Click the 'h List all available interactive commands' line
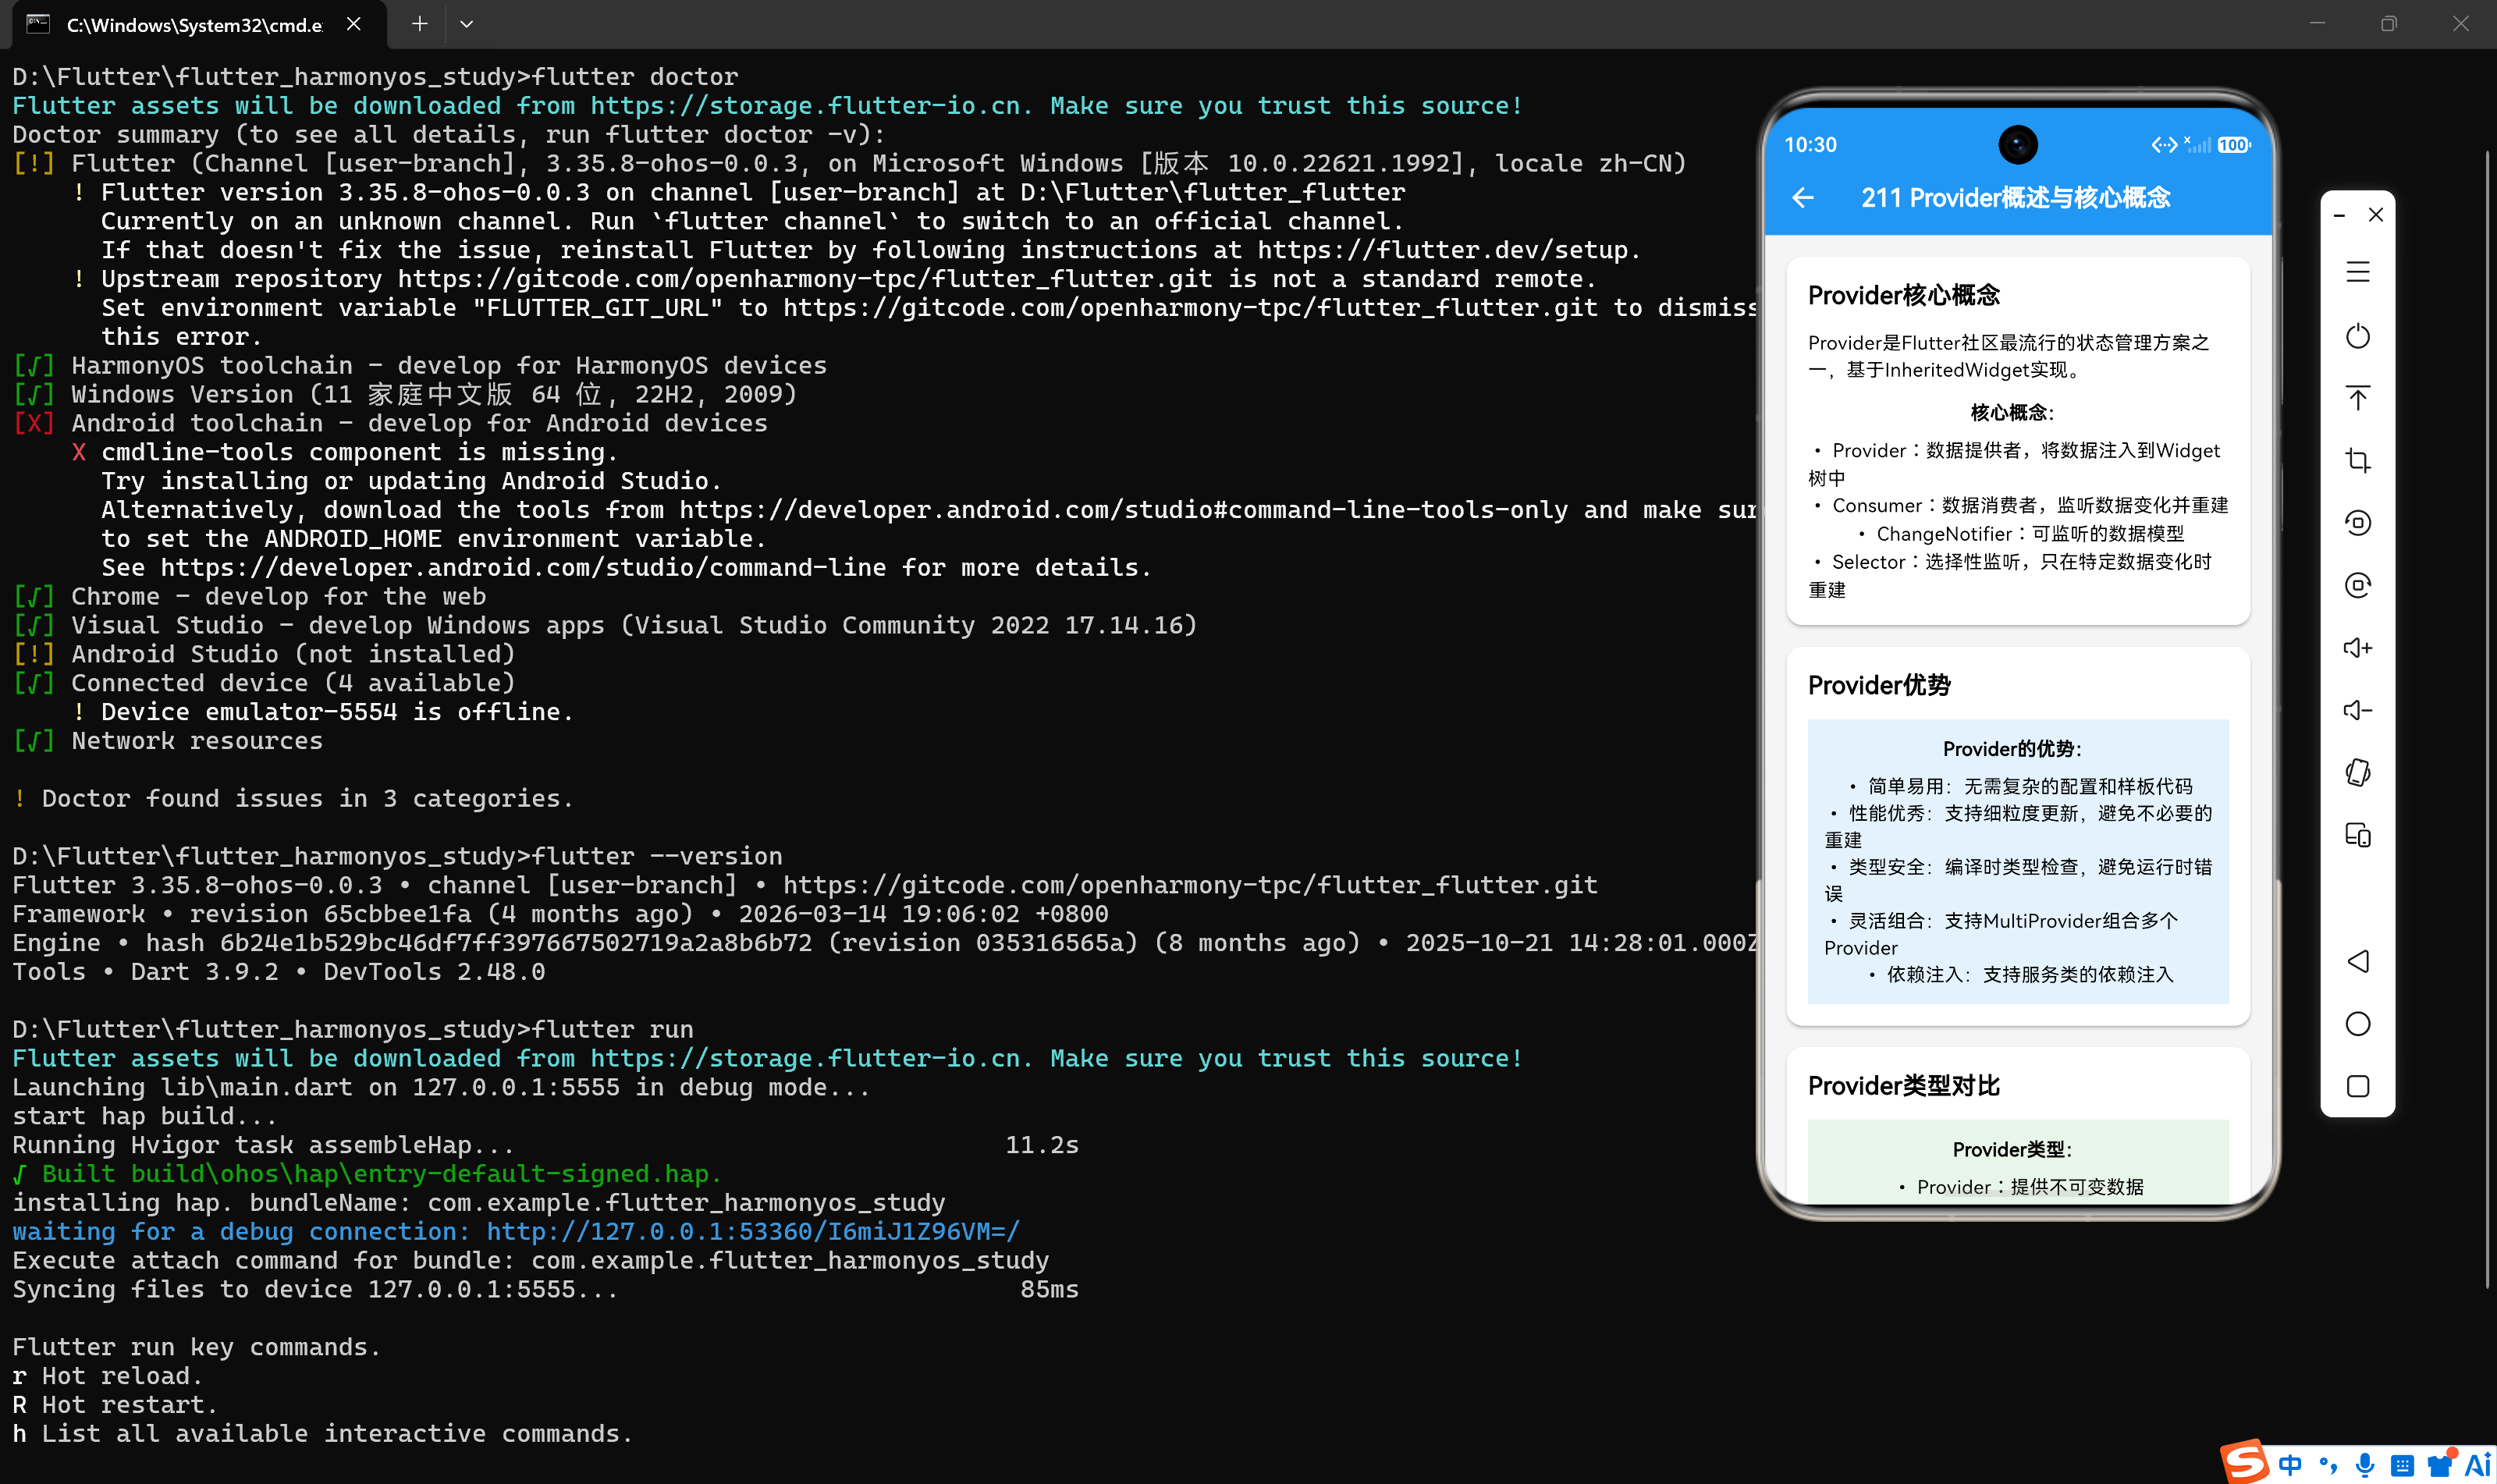The height and width of the screenshot is (1484, 2497). pos(323,1433)
